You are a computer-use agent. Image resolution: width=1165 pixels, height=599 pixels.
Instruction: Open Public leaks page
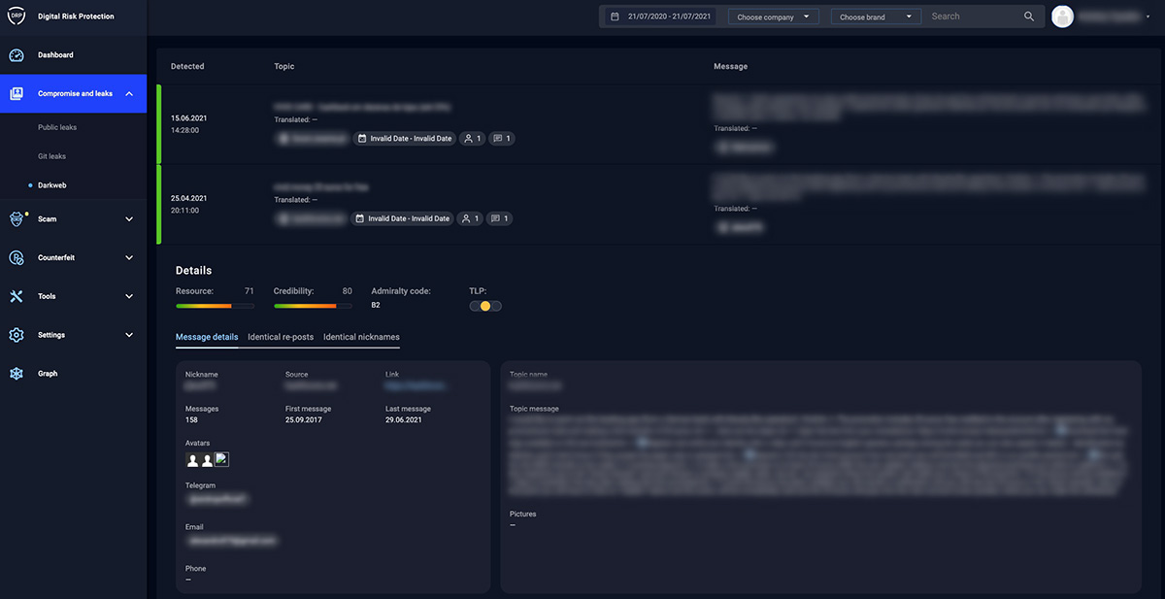tap(57, 127)
